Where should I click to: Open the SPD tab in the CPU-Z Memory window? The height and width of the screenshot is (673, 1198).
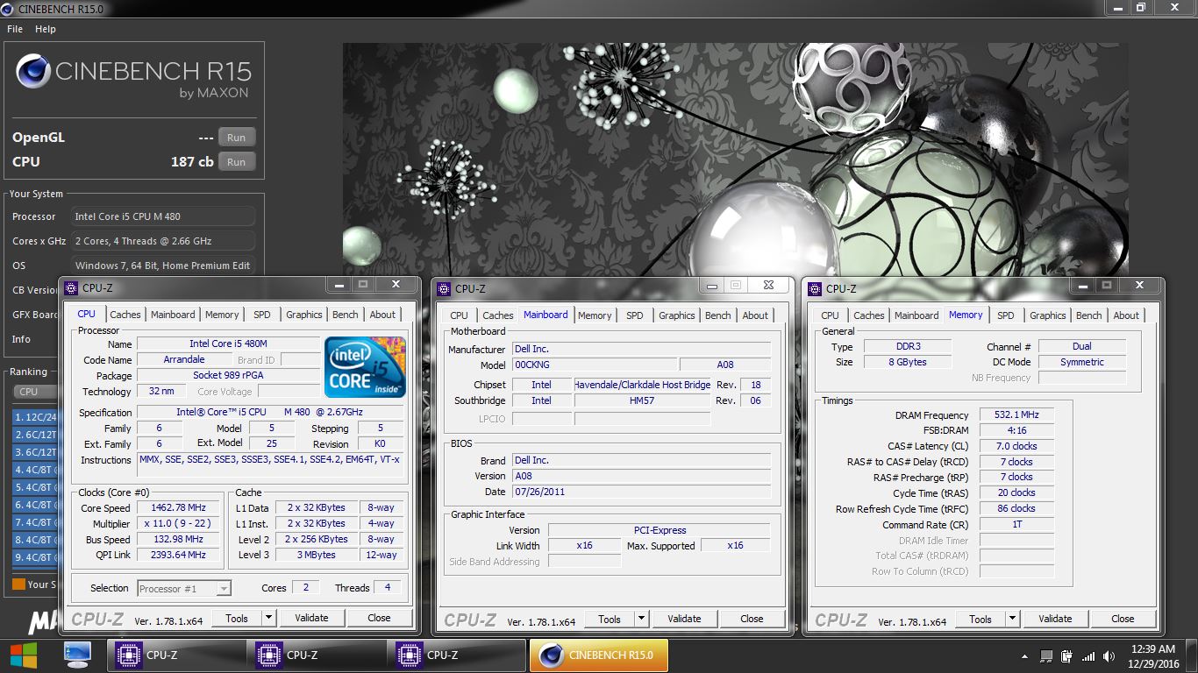coord(1006,315)
